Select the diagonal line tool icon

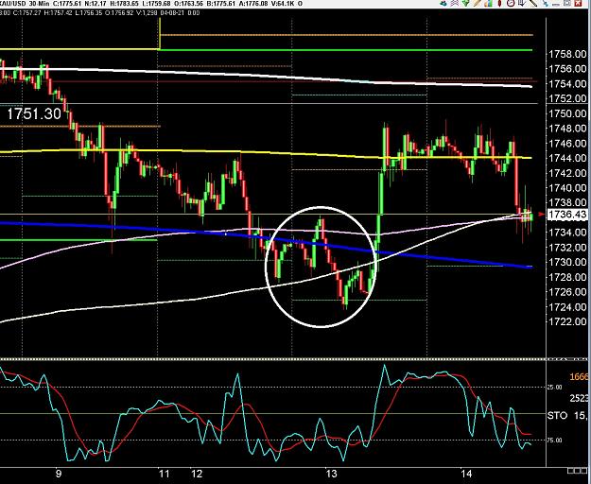[533, 3]
